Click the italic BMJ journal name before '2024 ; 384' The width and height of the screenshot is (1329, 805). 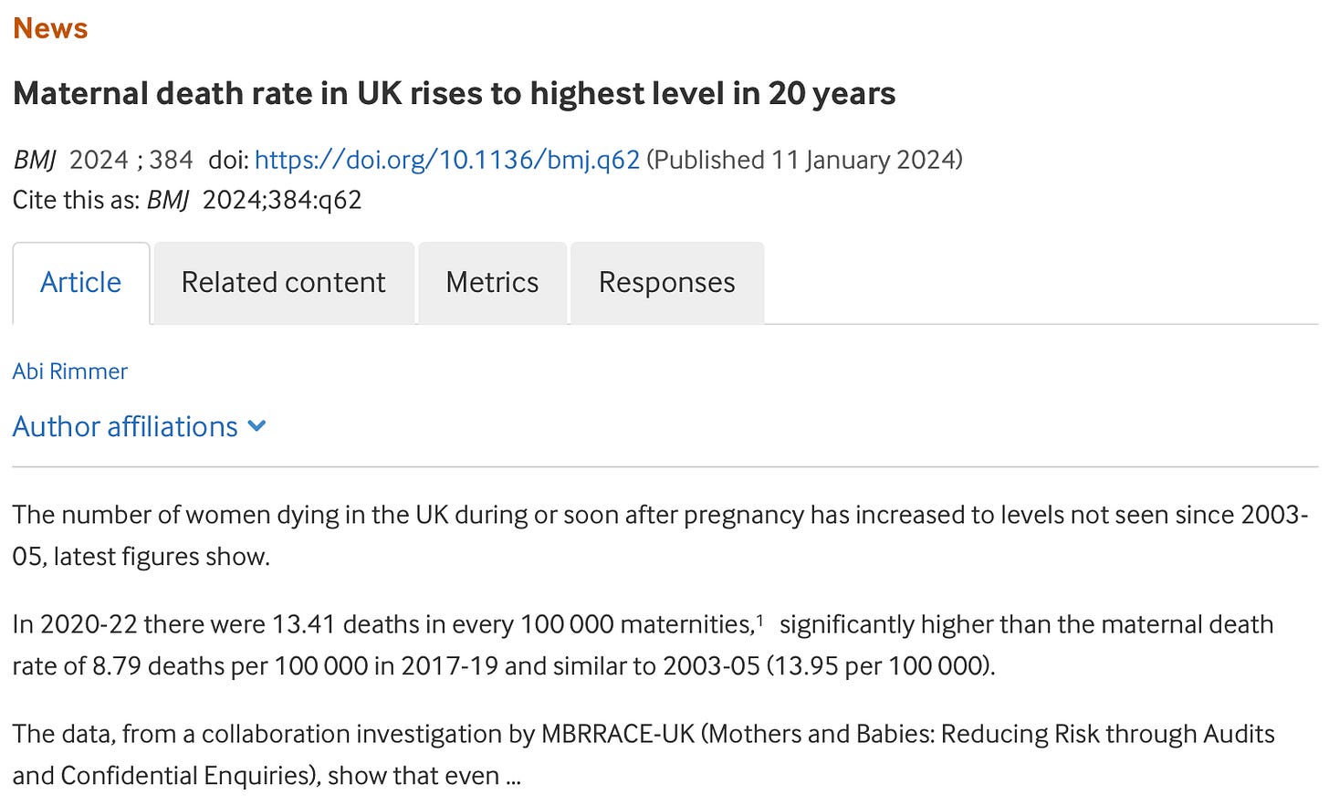click(x=35, y=161)
